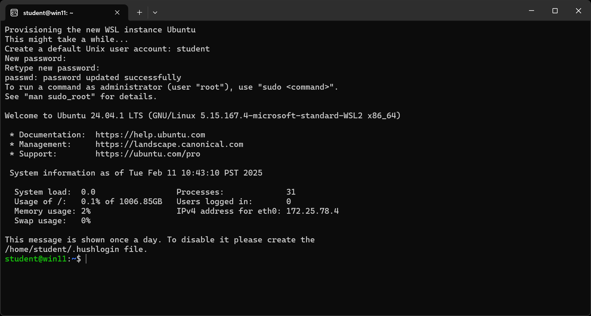Click the System information header line

pos(136,173)
